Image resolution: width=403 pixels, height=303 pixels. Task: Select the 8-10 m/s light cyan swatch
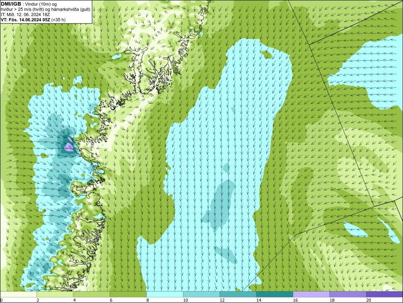click(x=165, y=294)
